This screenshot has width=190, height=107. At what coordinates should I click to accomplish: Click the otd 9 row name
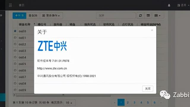pyautogui.click(x=22, y=90)
